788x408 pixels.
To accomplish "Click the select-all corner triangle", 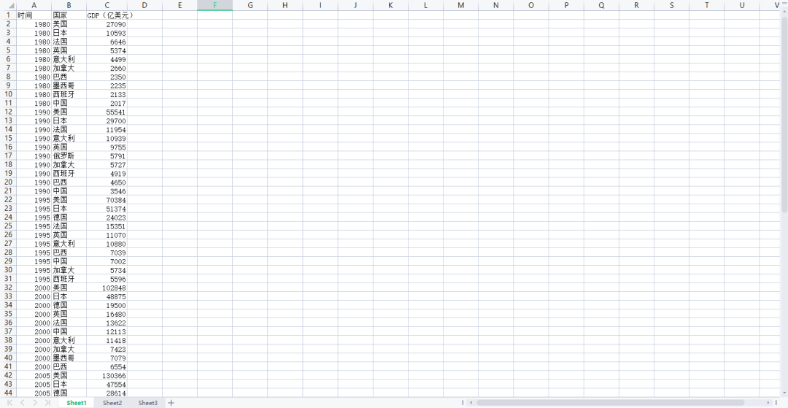I will pyautogui.click(x=10, y=6).
